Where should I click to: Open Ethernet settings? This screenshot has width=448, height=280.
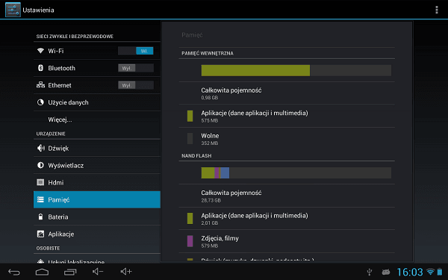pos(97,85)
